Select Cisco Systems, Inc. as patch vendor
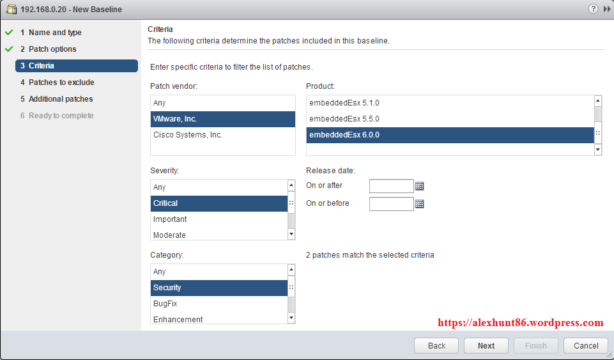This screenshot has height=360, width=614. point(188,135)
